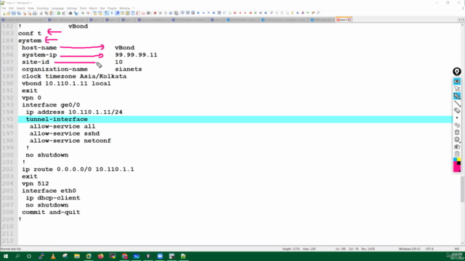Click 'Normal text file' in status bar
This screenshot has height=261, width=465.
(11, 249)
